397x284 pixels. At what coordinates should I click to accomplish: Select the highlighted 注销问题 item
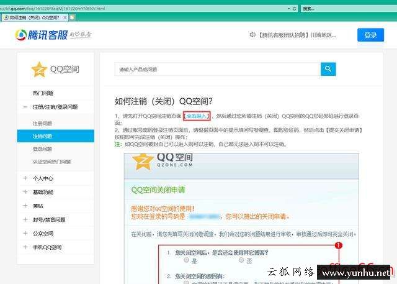coord(56,136)
